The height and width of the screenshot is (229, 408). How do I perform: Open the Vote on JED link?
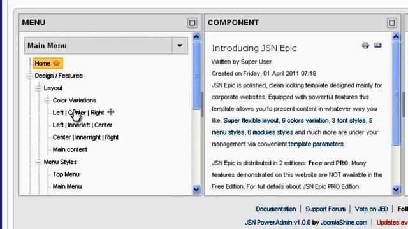(371, 209)
